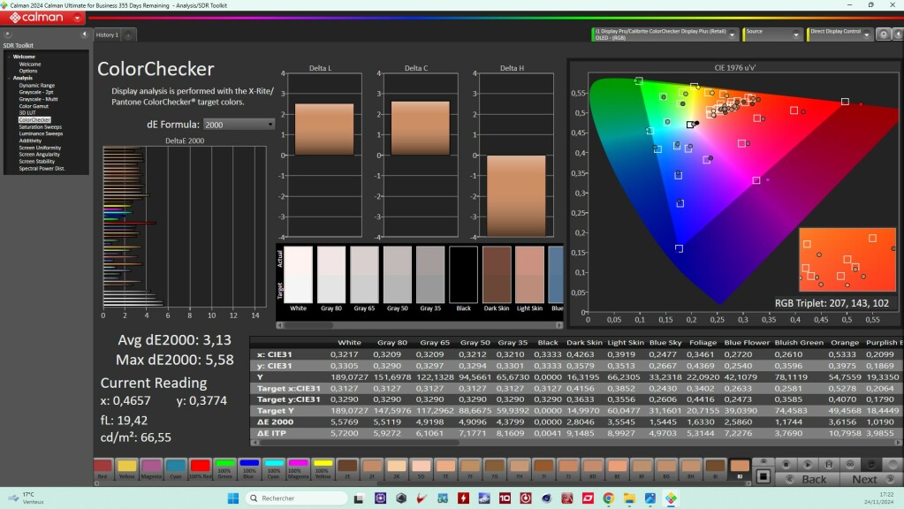Select the 100% Blue patch
The width and height of the screenshot is (904, 509).
point(249,469)
